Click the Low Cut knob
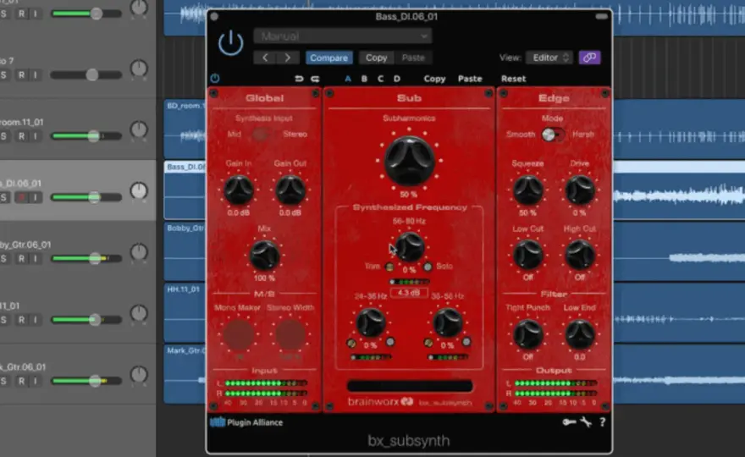The height and width of the screenshot is (457, 745). coord(527,255)
